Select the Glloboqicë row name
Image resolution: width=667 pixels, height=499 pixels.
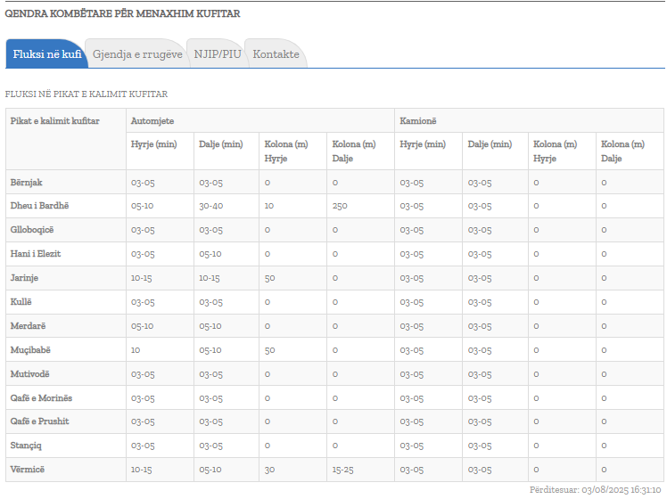pos(32,230)
